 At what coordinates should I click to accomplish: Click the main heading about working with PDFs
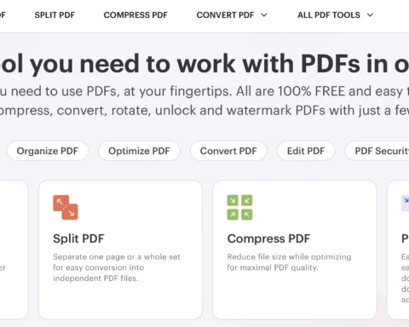coord(204,64)
